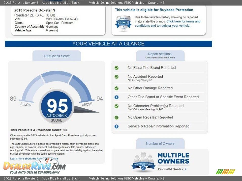Image resolution: width=242 pixels, height=181 pixels.
Task: Expand the AutoCheck Score section tab
Action: tap(56, 56)
